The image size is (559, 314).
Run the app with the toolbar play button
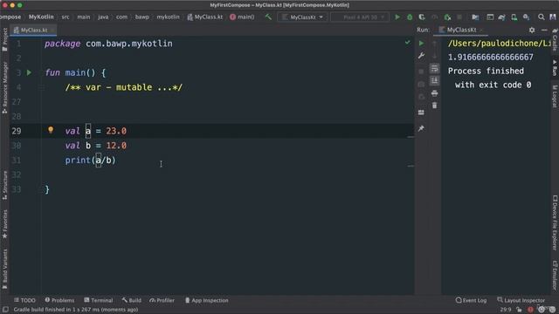click(397, 17)
